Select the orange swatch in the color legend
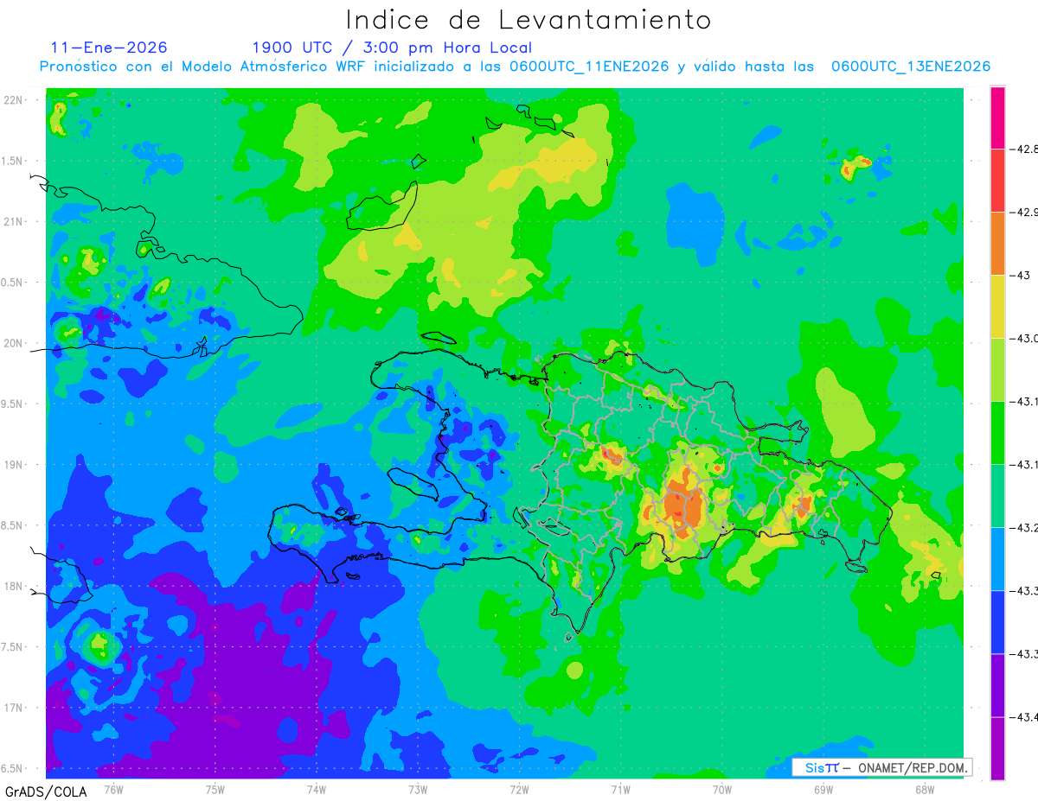The width and height of the screenshot is (1038, 801). [997, 243]
